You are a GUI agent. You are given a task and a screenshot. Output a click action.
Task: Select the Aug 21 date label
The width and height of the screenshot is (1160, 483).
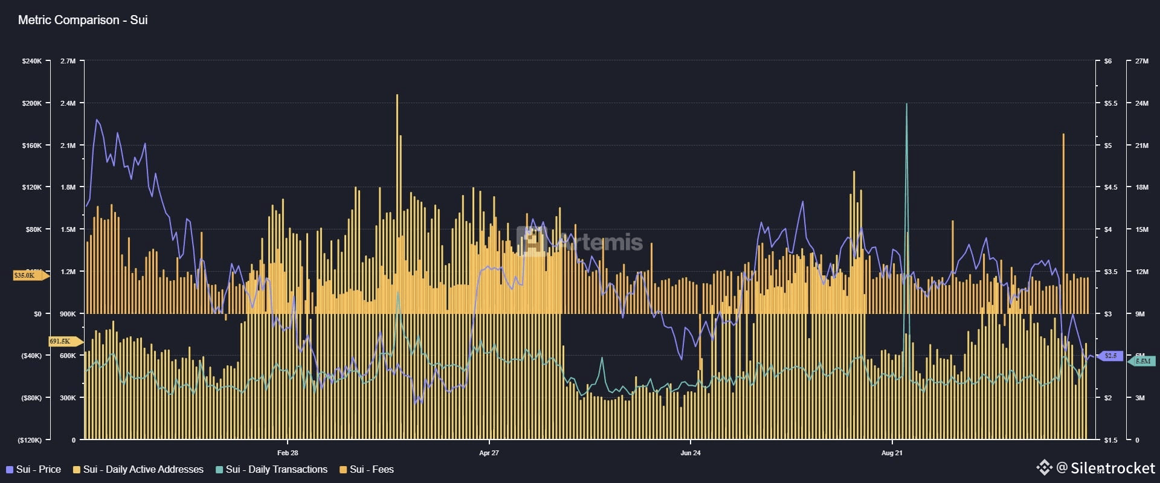click(892, 453)
